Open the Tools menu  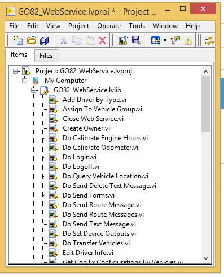[137, 26]
